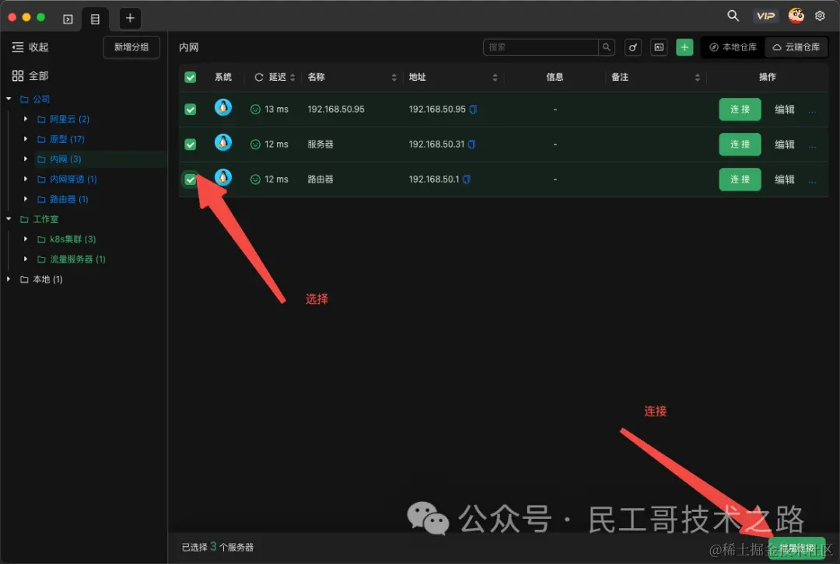Toggle the select-all checkbox in the header

[190, 77]
